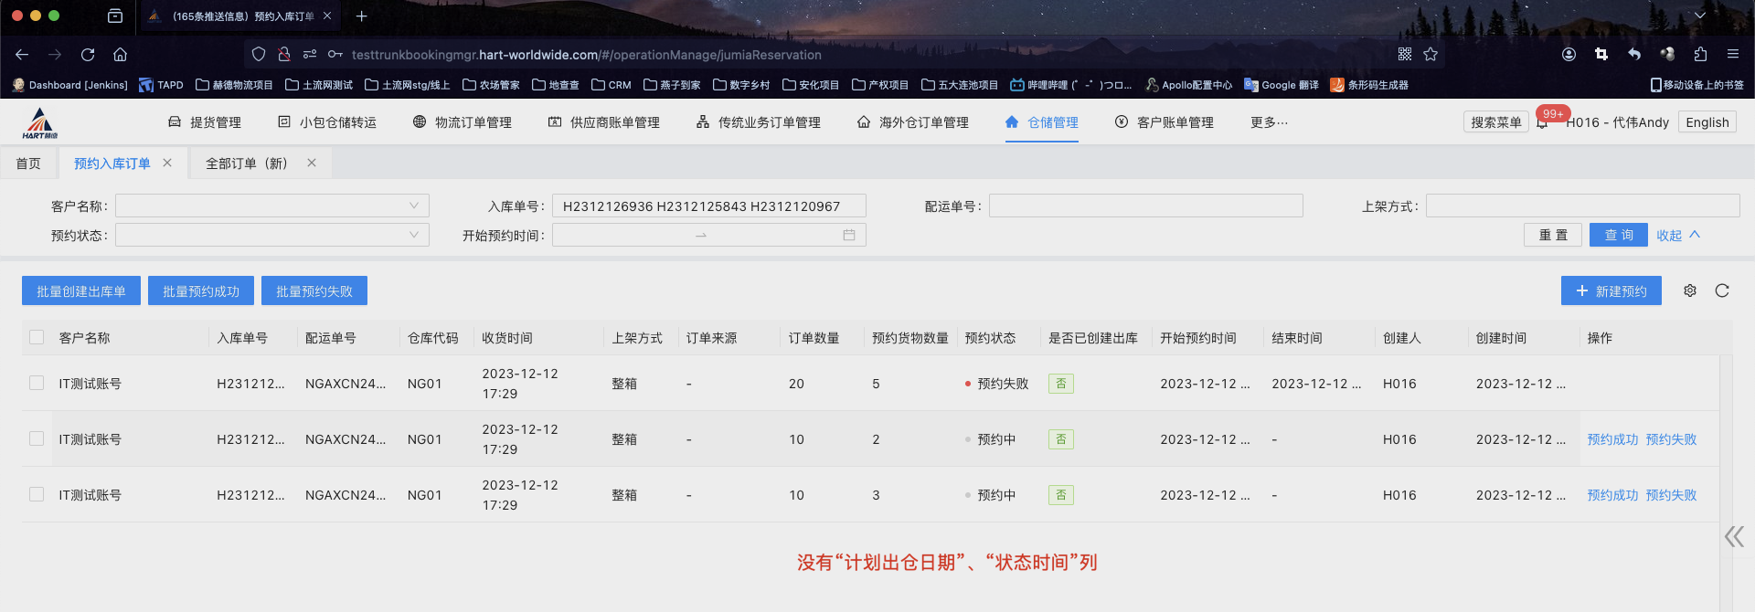Toggle the select-all checkbox in table header
Image resolution: width=1755 pixels, height=612 pixels.
(37, 337)
